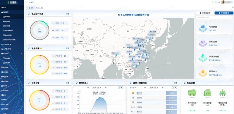Click the sidebar collapse icon beside breadcrumb
The width and height of the screenshot is (234, 114).
[27, 2]
